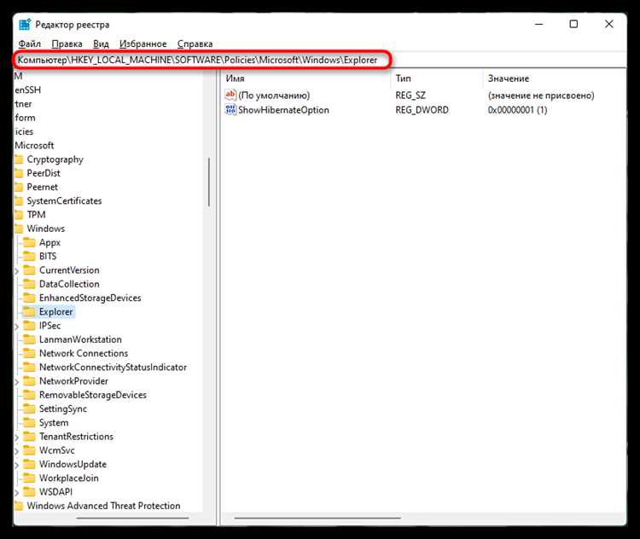
Task: Select the (По умолчанию) string value icon
Action: tap(230, 95)
